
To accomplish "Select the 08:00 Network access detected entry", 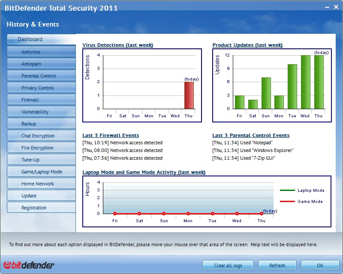I will [x=122, y=150].
